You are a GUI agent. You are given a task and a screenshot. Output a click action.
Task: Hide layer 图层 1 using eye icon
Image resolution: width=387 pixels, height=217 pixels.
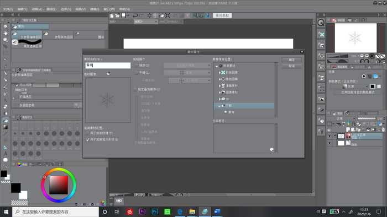point(330,136)
